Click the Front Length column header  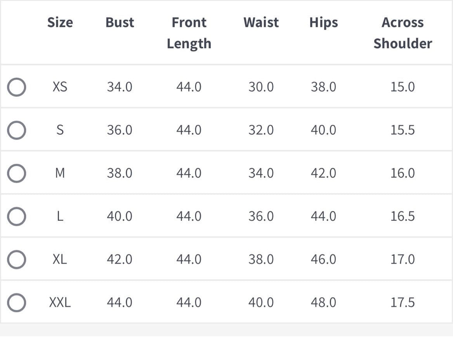pyautogui.click(x=189, y=33)
